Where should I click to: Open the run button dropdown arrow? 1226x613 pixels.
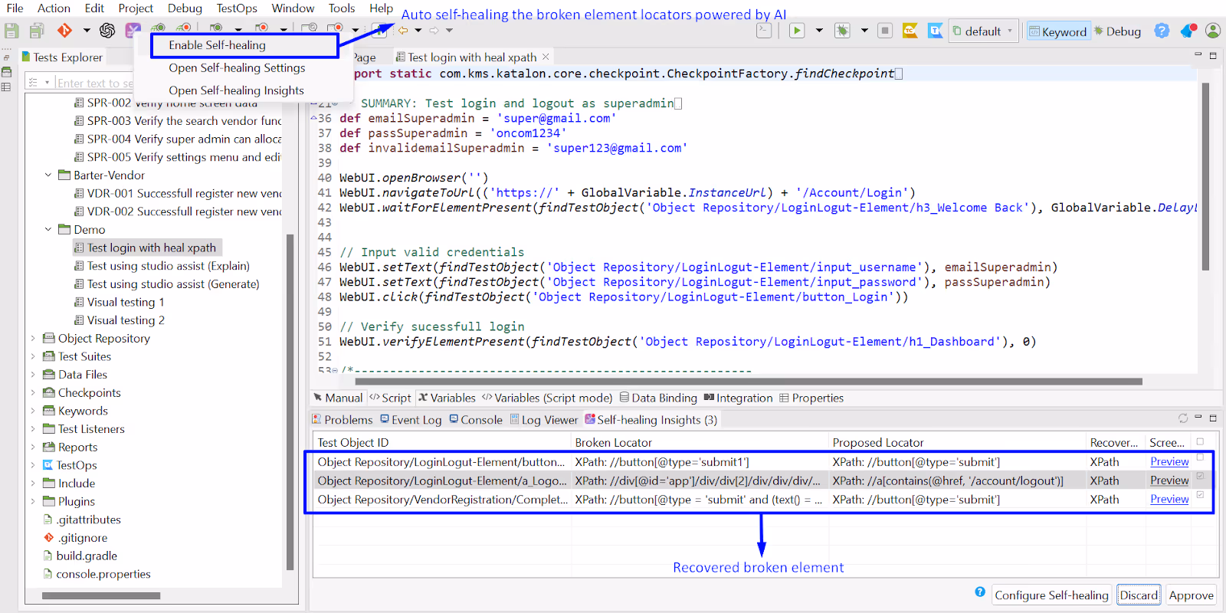(819, 31)
